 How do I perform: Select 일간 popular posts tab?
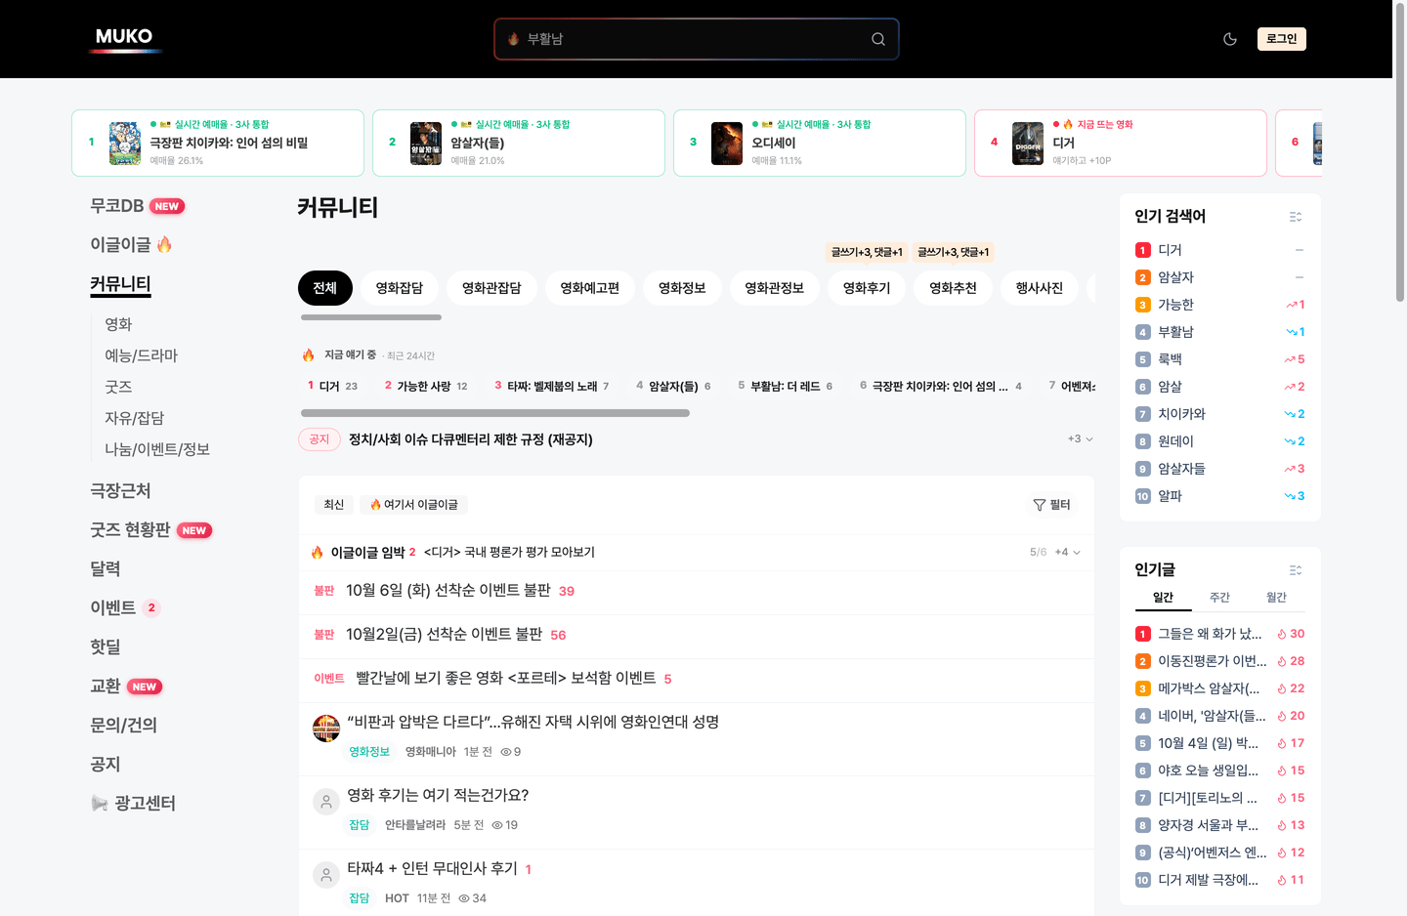[1163, 598]
